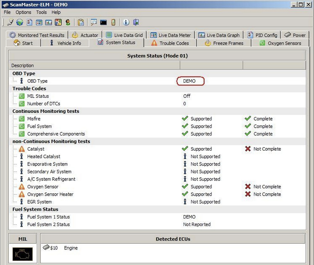Open the Options menu
This screenshot has width=314, height=265.
(x=23, y=12)
